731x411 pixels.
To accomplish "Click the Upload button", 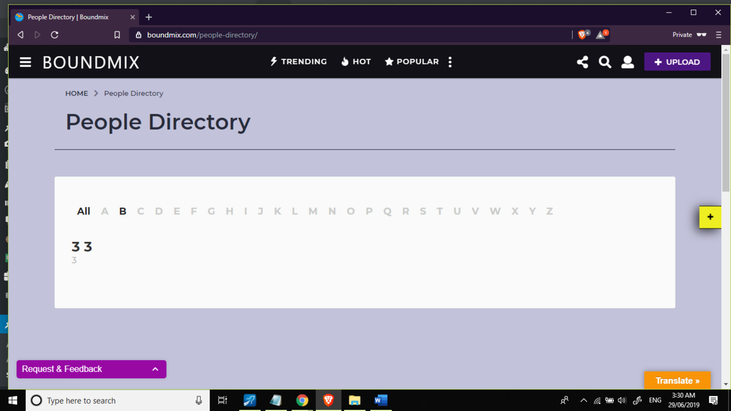I will 677,62.
